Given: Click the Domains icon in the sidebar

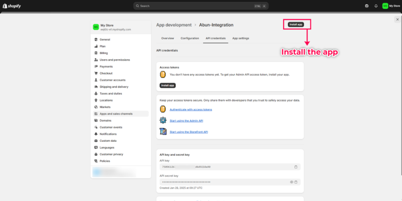Looking at the screenshot, I should pos(96,121).
